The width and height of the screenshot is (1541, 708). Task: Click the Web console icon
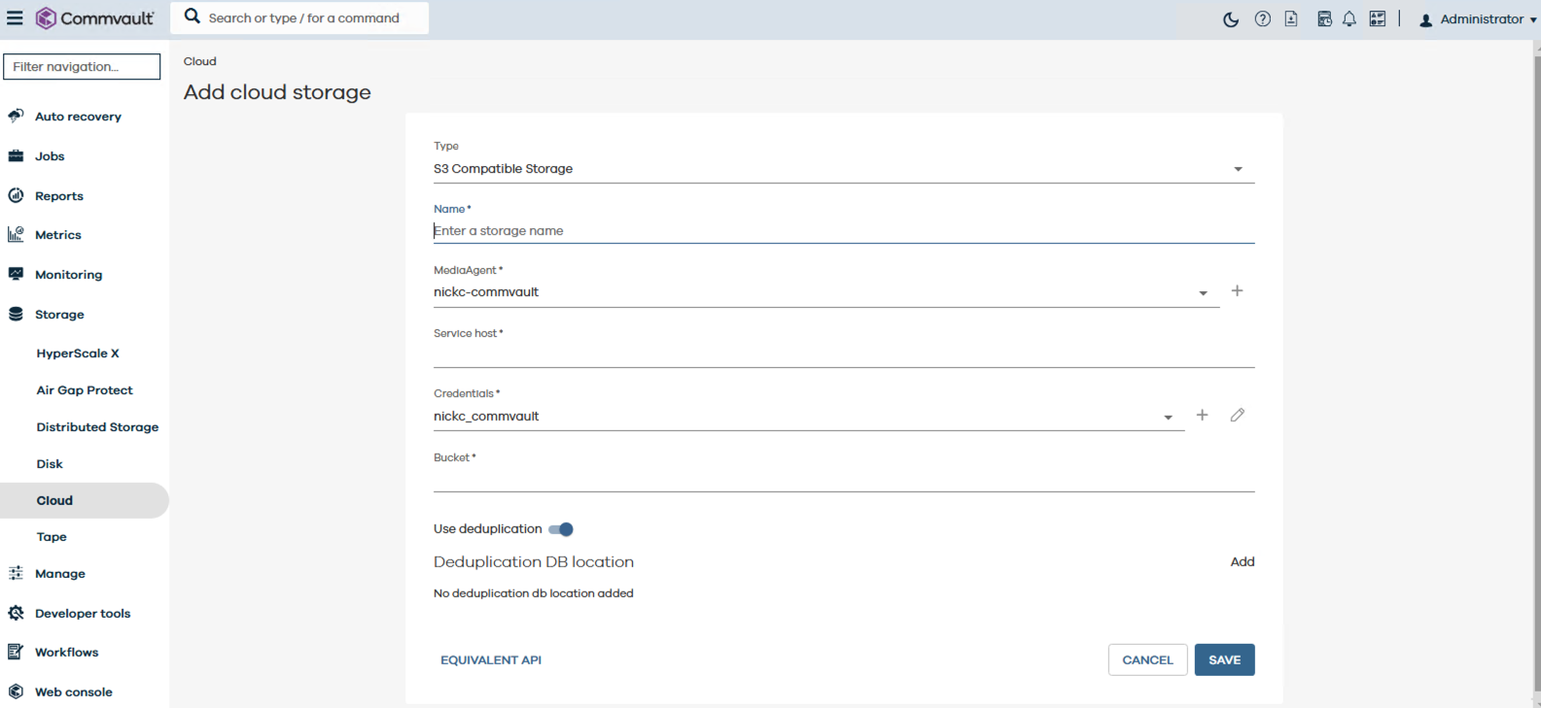point(16,691)
